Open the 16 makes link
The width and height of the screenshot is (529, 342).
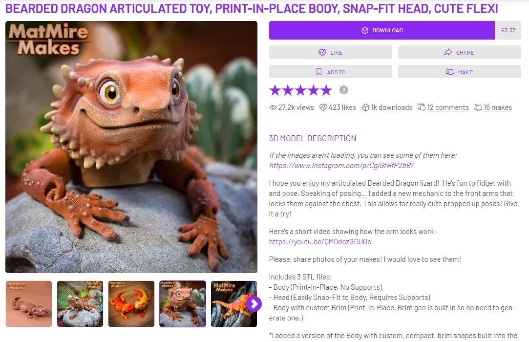pos(498,107)
